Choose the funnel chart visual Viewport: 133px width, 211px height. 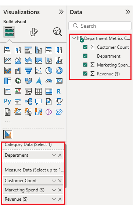[x=28, y=71]
